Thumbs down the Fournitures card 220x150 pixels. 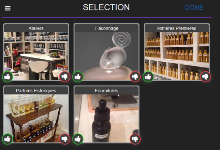135,139
